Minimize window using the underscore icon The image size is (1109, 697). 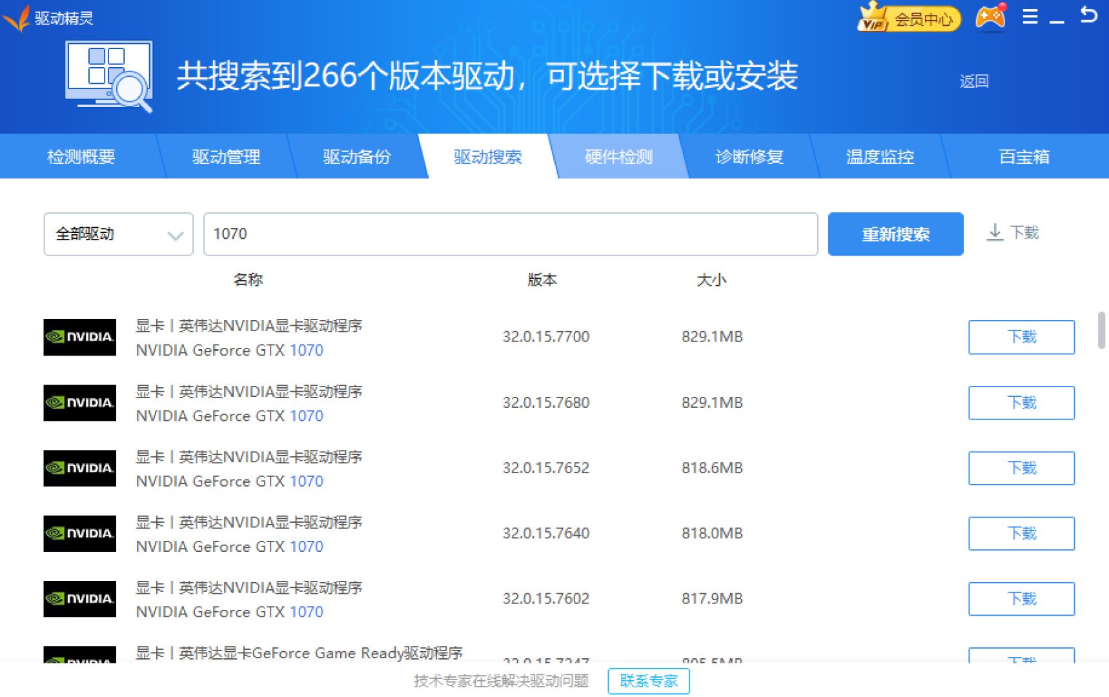1057,22
